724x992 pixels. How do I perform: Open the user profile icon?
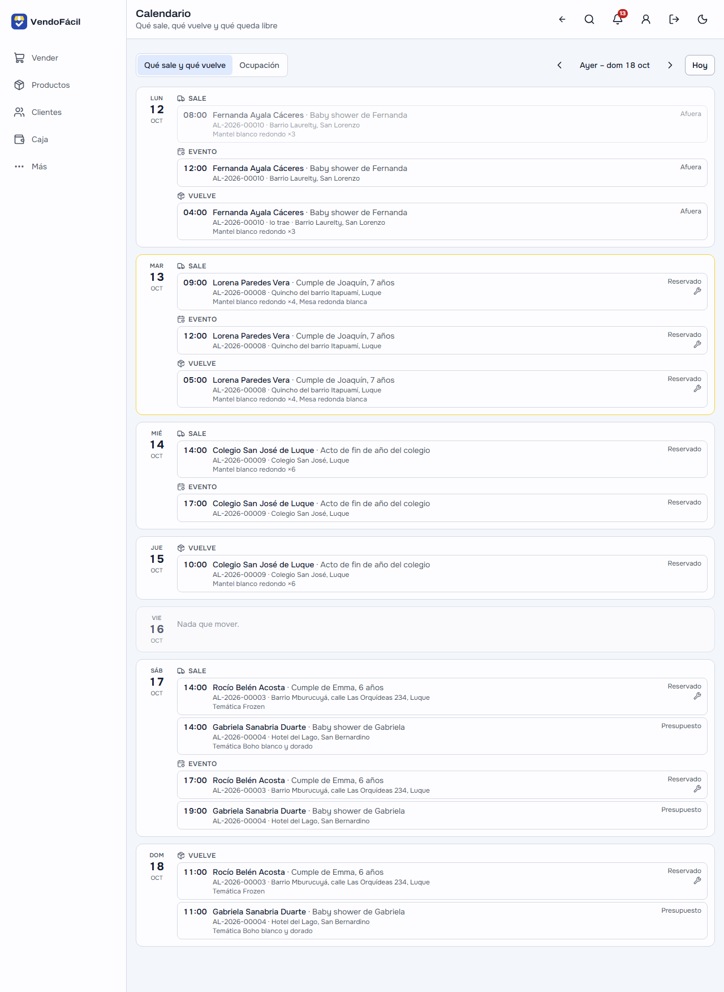tap(646, 19)
